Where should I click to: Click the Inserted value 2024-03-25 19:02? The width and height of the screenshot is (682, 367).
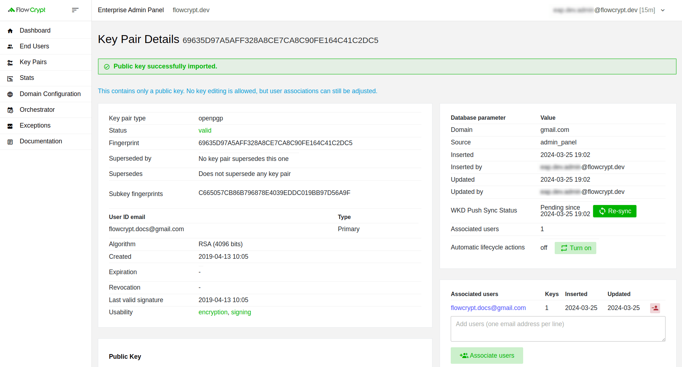[565, 155]
